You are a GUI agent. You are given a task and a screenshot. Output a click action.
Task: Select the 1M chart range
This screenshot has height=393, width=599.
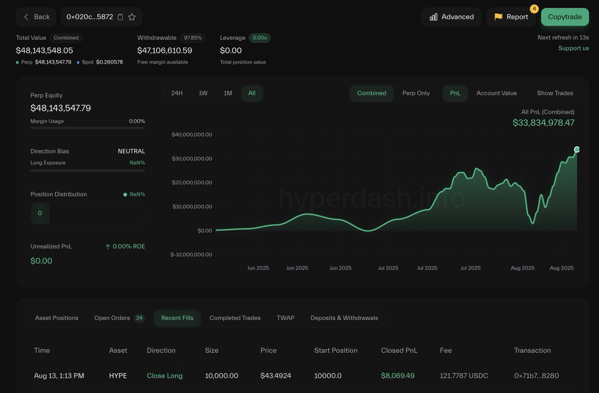pyautogui.click(x=228, y=93)
